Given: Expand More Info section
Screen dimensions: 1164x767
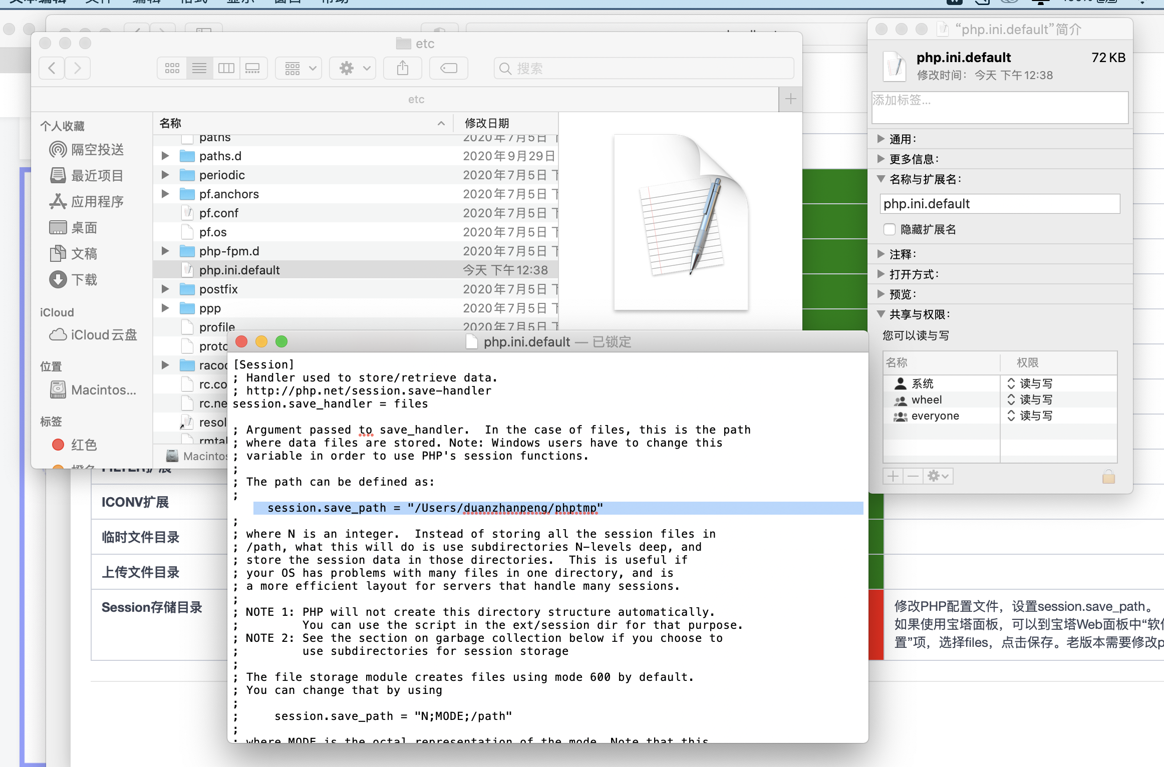Looking at the screenshot, I should pyautogui.click(x=881, y=159).
